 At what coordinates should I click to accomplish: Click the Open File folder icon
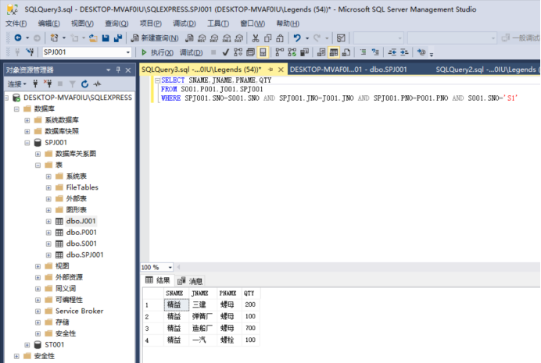[x=93, y=38]
